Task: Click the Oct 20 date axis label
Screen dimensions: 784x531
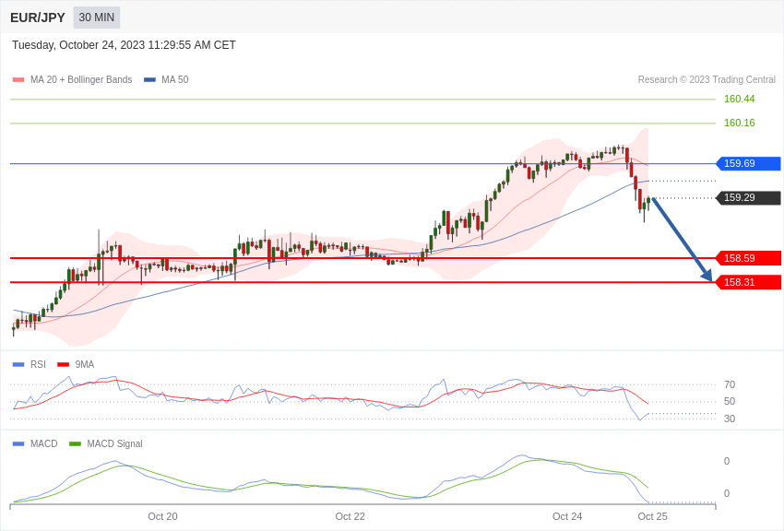Action: (162, 516)
